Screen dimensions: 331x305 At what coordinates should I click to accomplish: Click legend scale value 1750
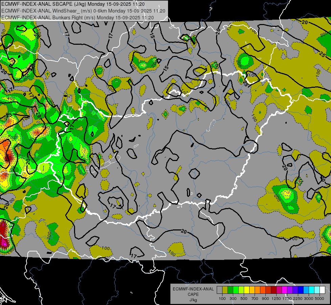287,299
